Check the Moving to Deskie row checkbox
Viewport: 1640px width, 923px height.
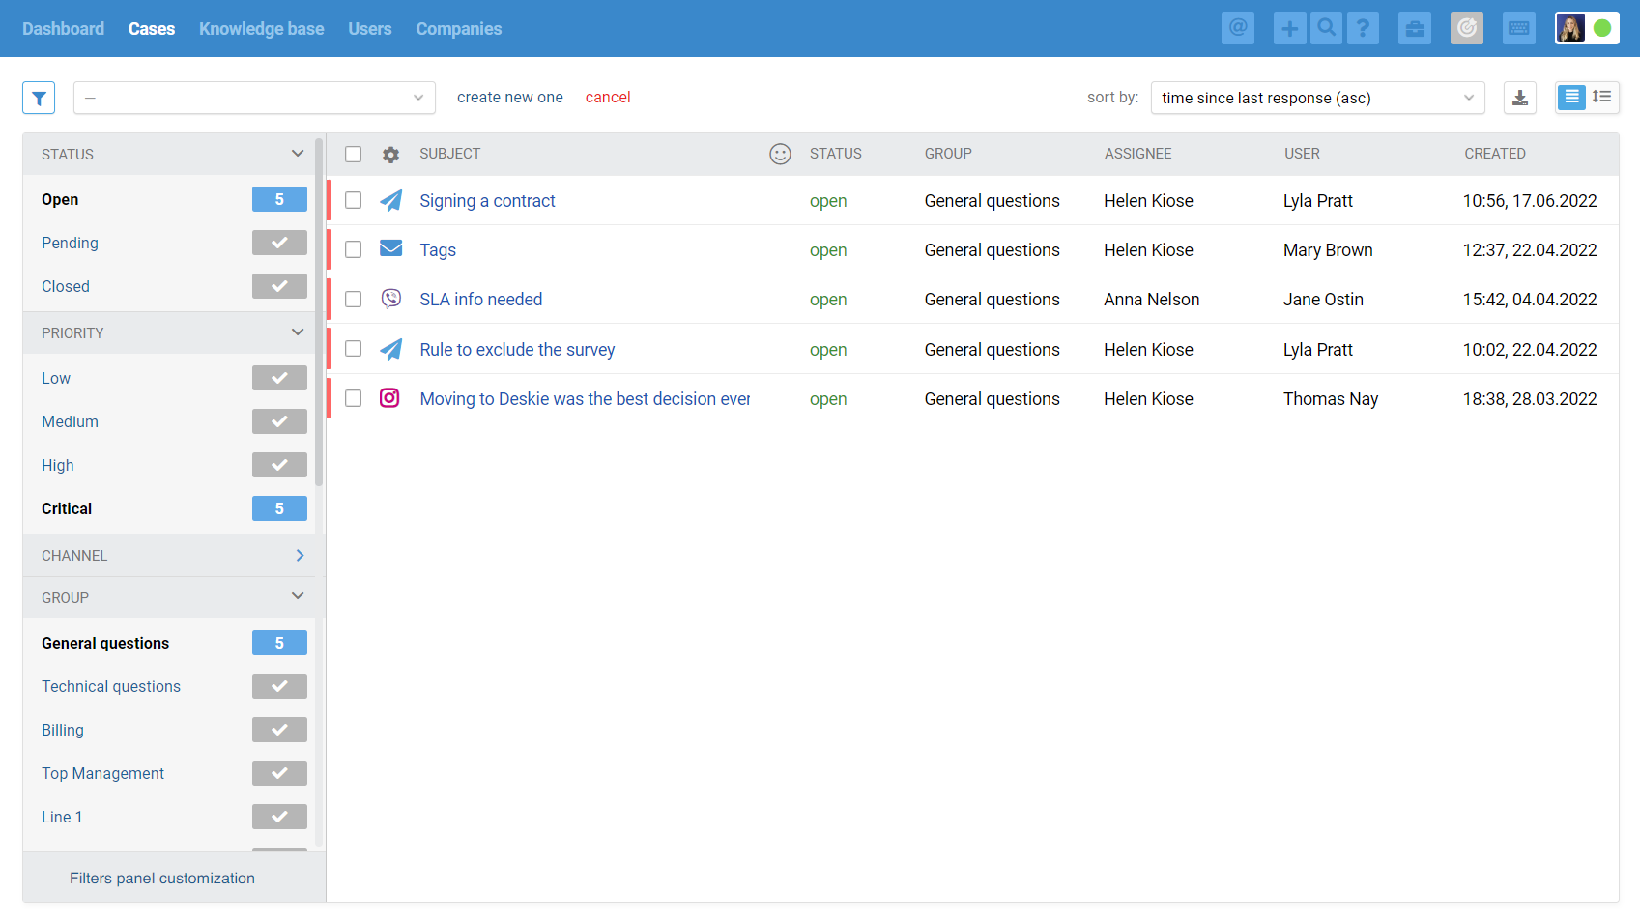tap(354, 398)
